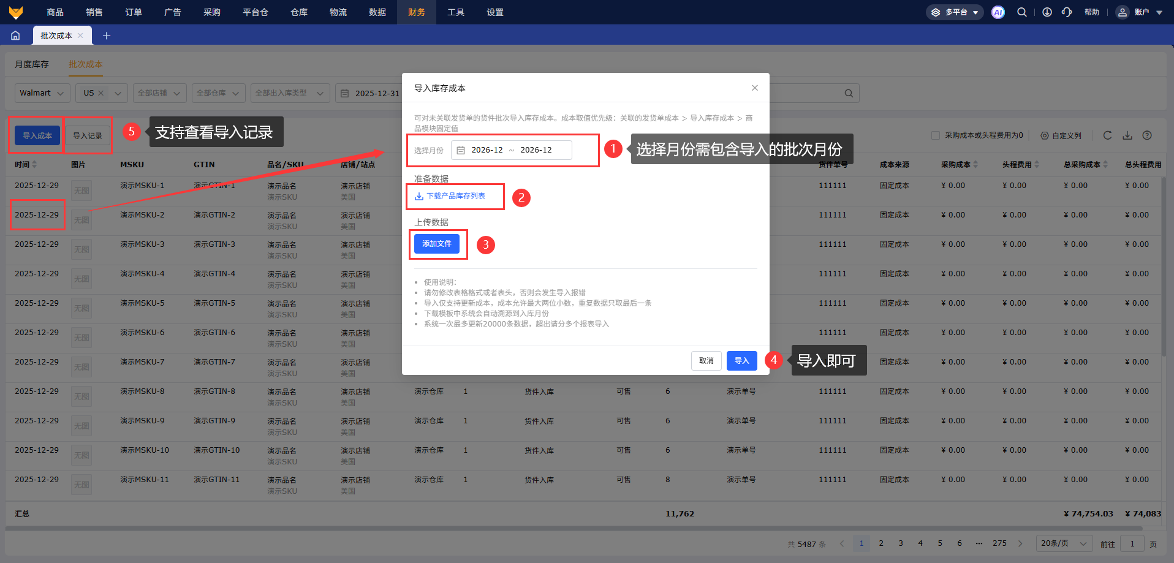
Task: Remove the US site tag
Action: coord(101,93)
